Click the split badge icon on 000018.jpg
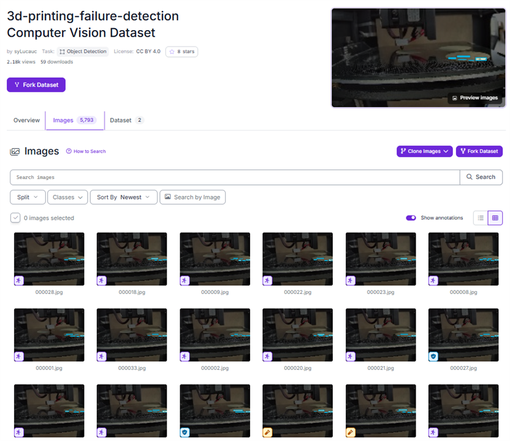This screenshot has width=510, height=441. (x=102, y=280)
